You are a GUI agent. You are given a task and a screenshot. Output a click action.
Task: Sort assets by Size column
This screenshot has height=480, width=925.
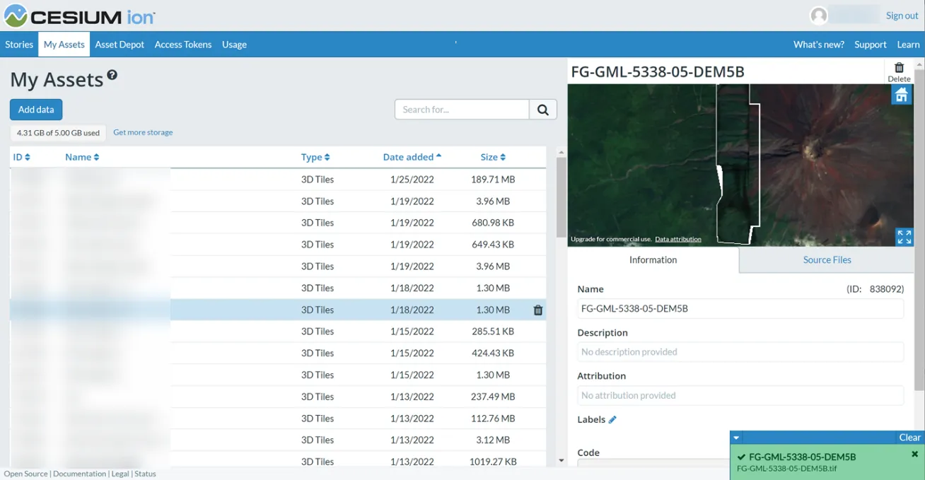pos(493,157)
